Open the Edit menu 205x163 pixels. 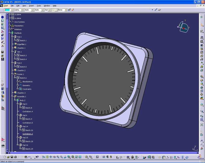click(18, 6)
